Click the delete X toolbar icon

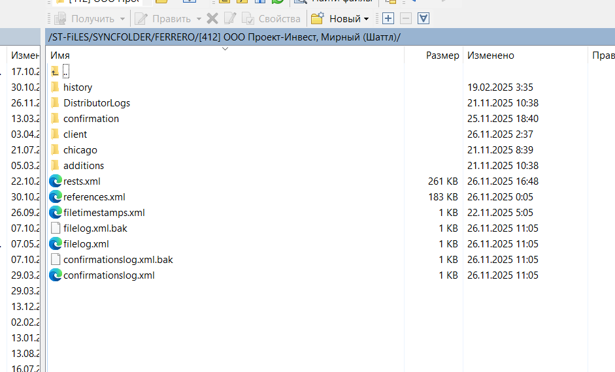point(212,18)
